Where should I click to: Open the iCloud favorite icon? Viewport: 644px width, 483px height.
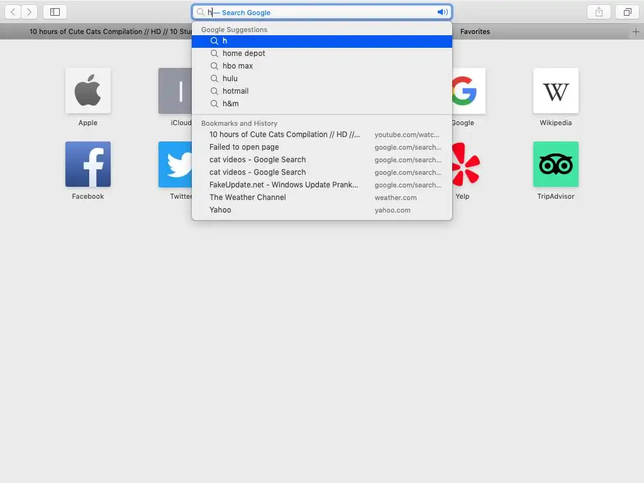coord(175,91)
